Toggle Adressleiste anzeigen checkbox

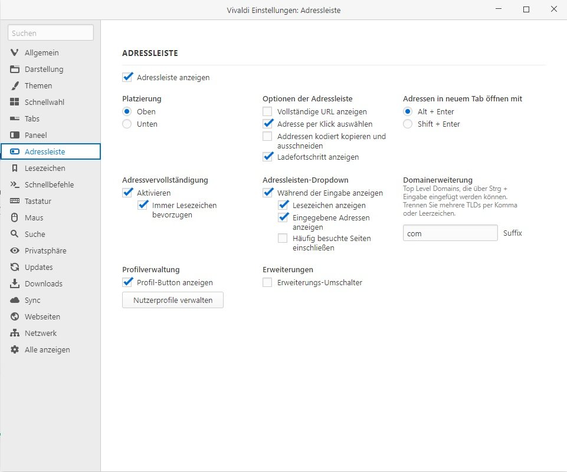coord(127,77)
